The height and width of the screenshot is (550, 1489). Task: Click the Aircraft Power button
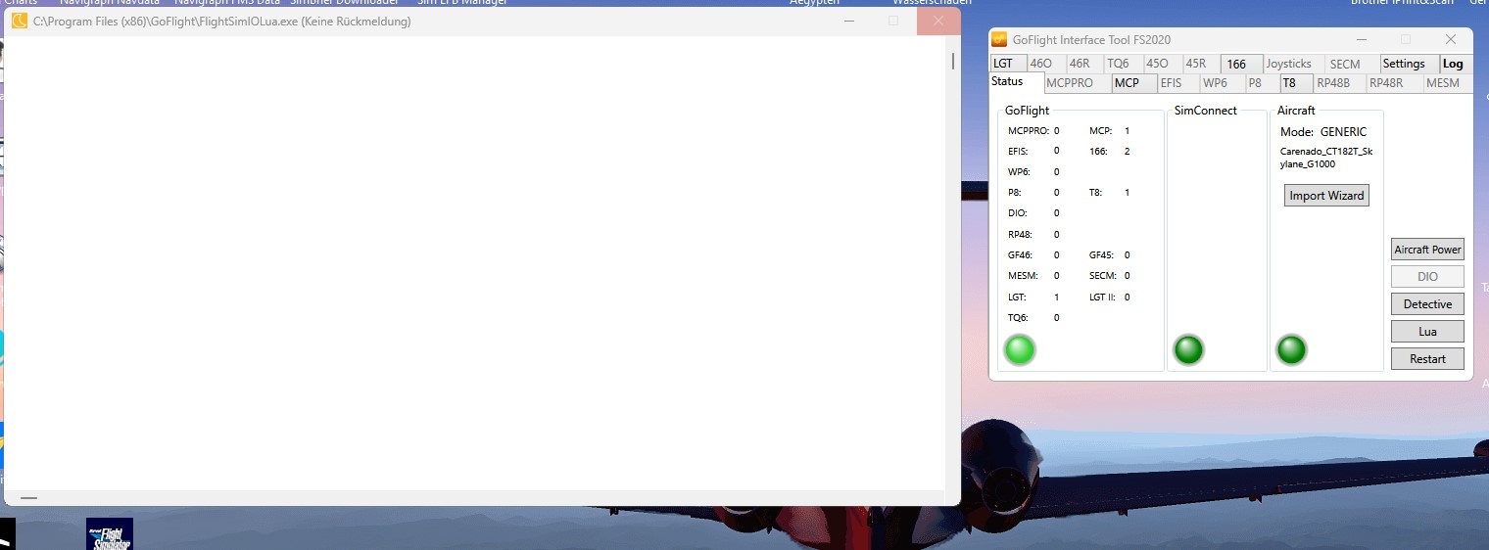click(1427, 250)
